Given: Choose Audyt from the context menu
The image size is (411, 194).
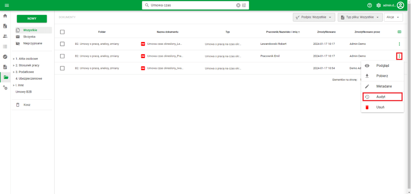Looking at the screenshot, I should (381, 97).
